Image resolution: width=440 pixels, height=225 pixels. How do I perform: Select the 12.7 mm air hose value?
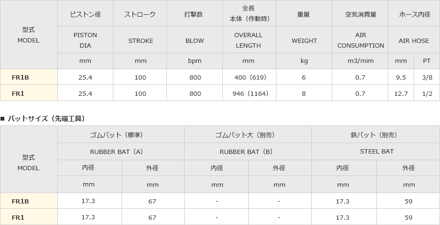[x=401, y=93]
